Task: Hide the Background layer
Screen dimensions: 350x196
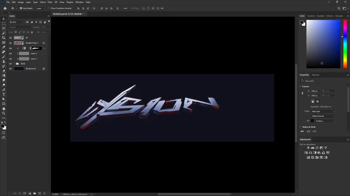Action: [x=10, y=69]
